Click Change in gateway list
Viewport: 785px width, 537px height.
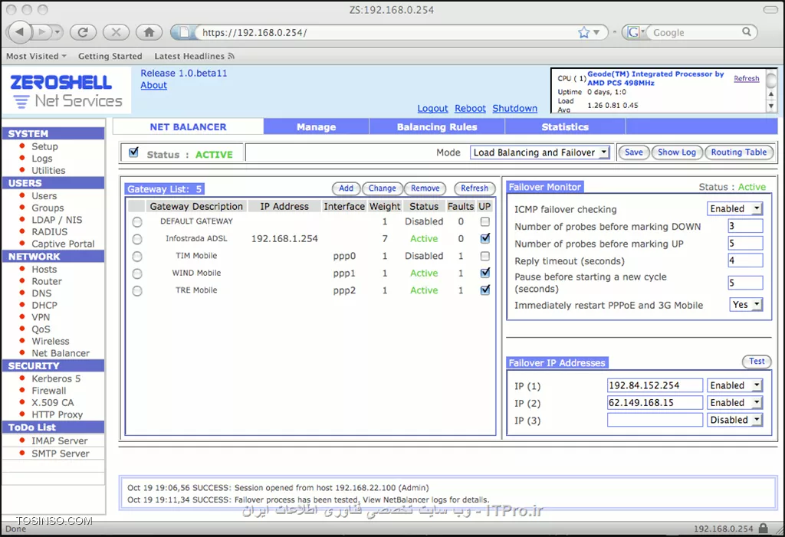coord(382,188)
